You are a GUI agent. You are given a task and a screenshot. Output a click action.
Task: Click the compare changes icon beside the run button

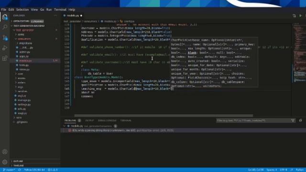[294, 16]
